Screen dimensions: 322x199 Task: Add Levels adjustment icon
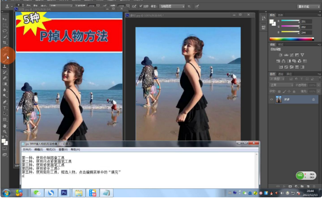286,55
